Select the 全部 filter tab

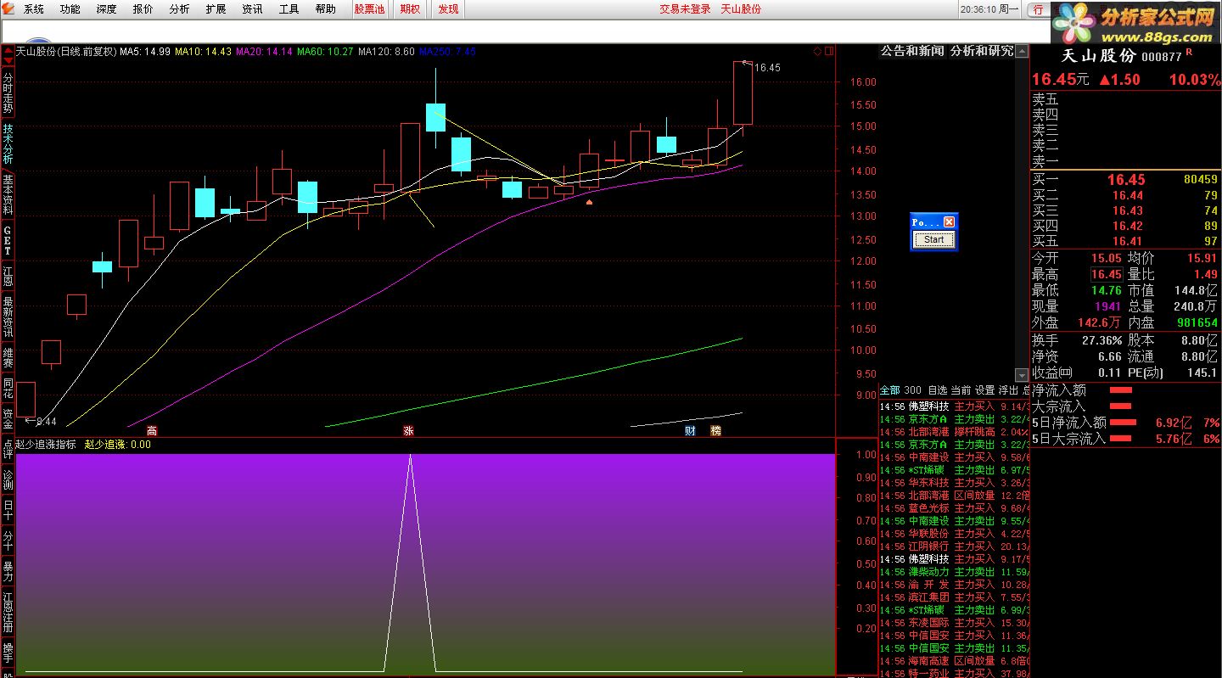[x=889, y=390]
